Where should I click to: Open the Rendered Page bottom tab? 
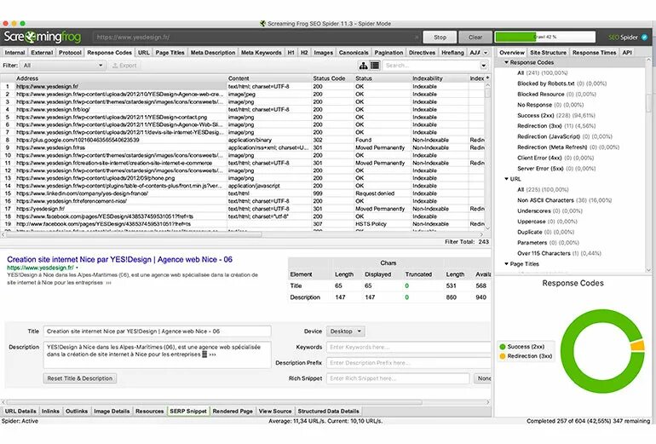[233, 411]
